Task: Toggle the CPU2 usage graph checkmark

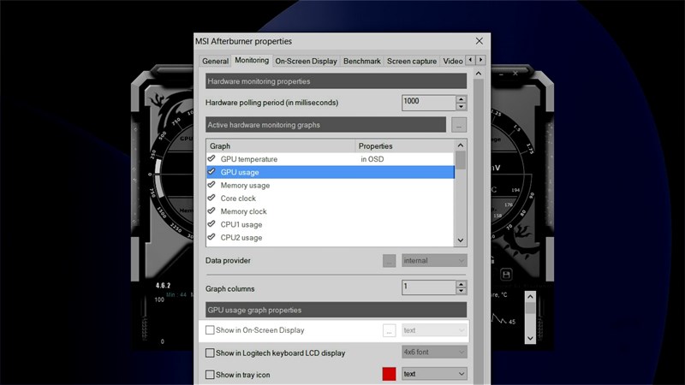Action: [x=211, y=237]
